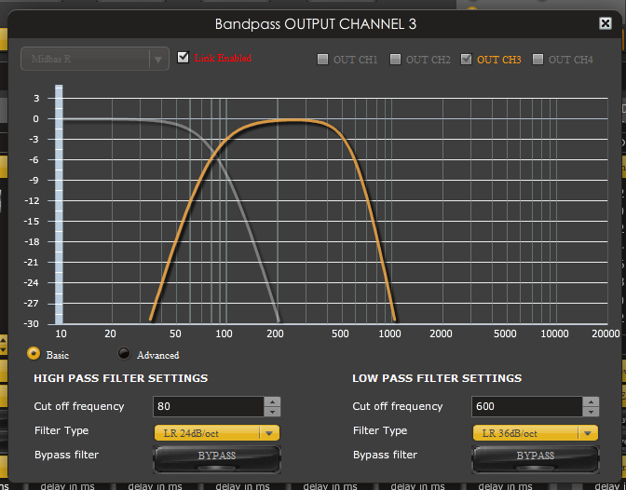The width and height of the screenshot is (626, 490).
Task: Click the LOW PASS FILTER SETTINGS heading
Action: 437,378
